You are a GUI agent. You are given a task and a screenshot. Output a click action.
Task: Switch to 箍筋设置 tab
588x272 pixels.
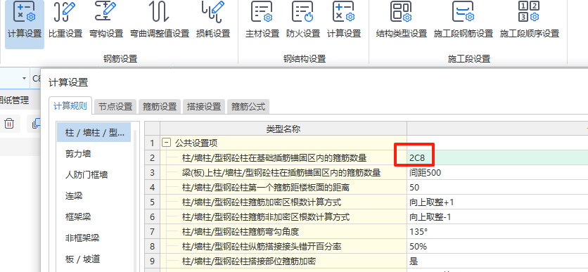point(160,107)
